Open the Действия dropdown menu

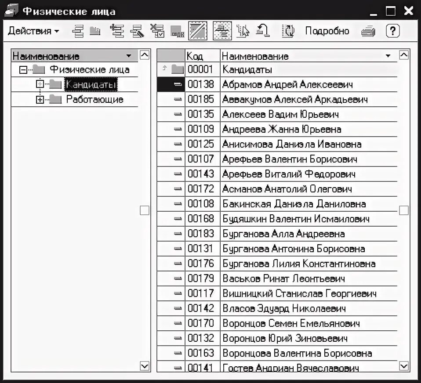[x=33, y=31]
